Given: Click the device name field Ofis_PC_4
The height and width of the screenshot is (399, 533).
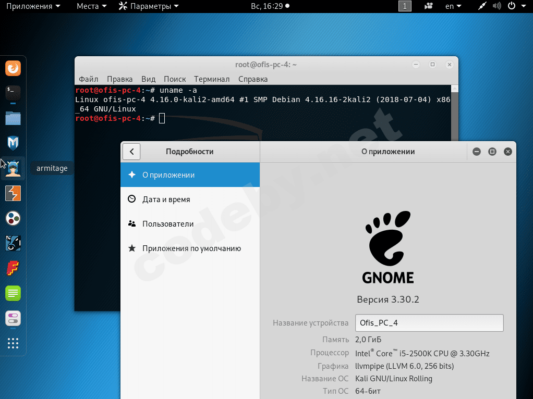Looking at the screenshot, I should point(429,323).
